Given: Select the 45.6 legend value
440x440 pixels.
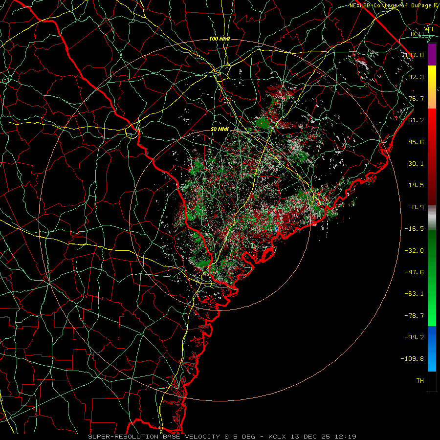Looking at the screenshot, I should (x=416, y=142).
